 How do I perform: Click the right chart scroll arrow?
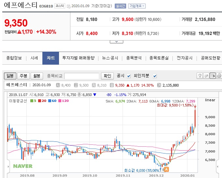[x=217, y=167]
